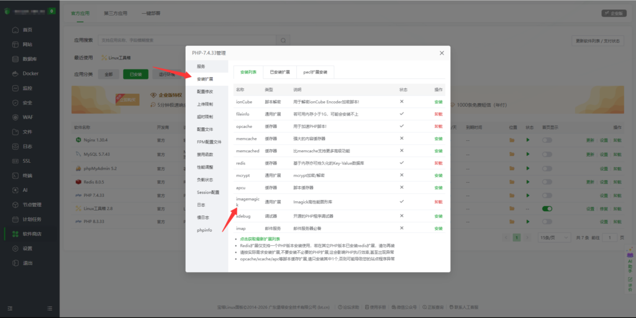Screen dimensions: 636x318
Task: Select 软件商店 in the sidebar
Action: (32, 234)
